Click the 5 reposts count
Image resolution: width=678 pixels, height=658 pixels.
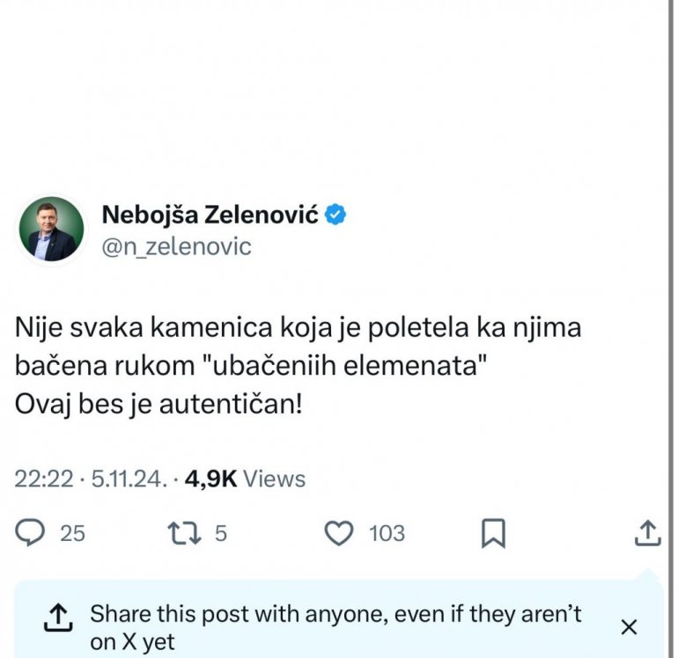(221, 533)
